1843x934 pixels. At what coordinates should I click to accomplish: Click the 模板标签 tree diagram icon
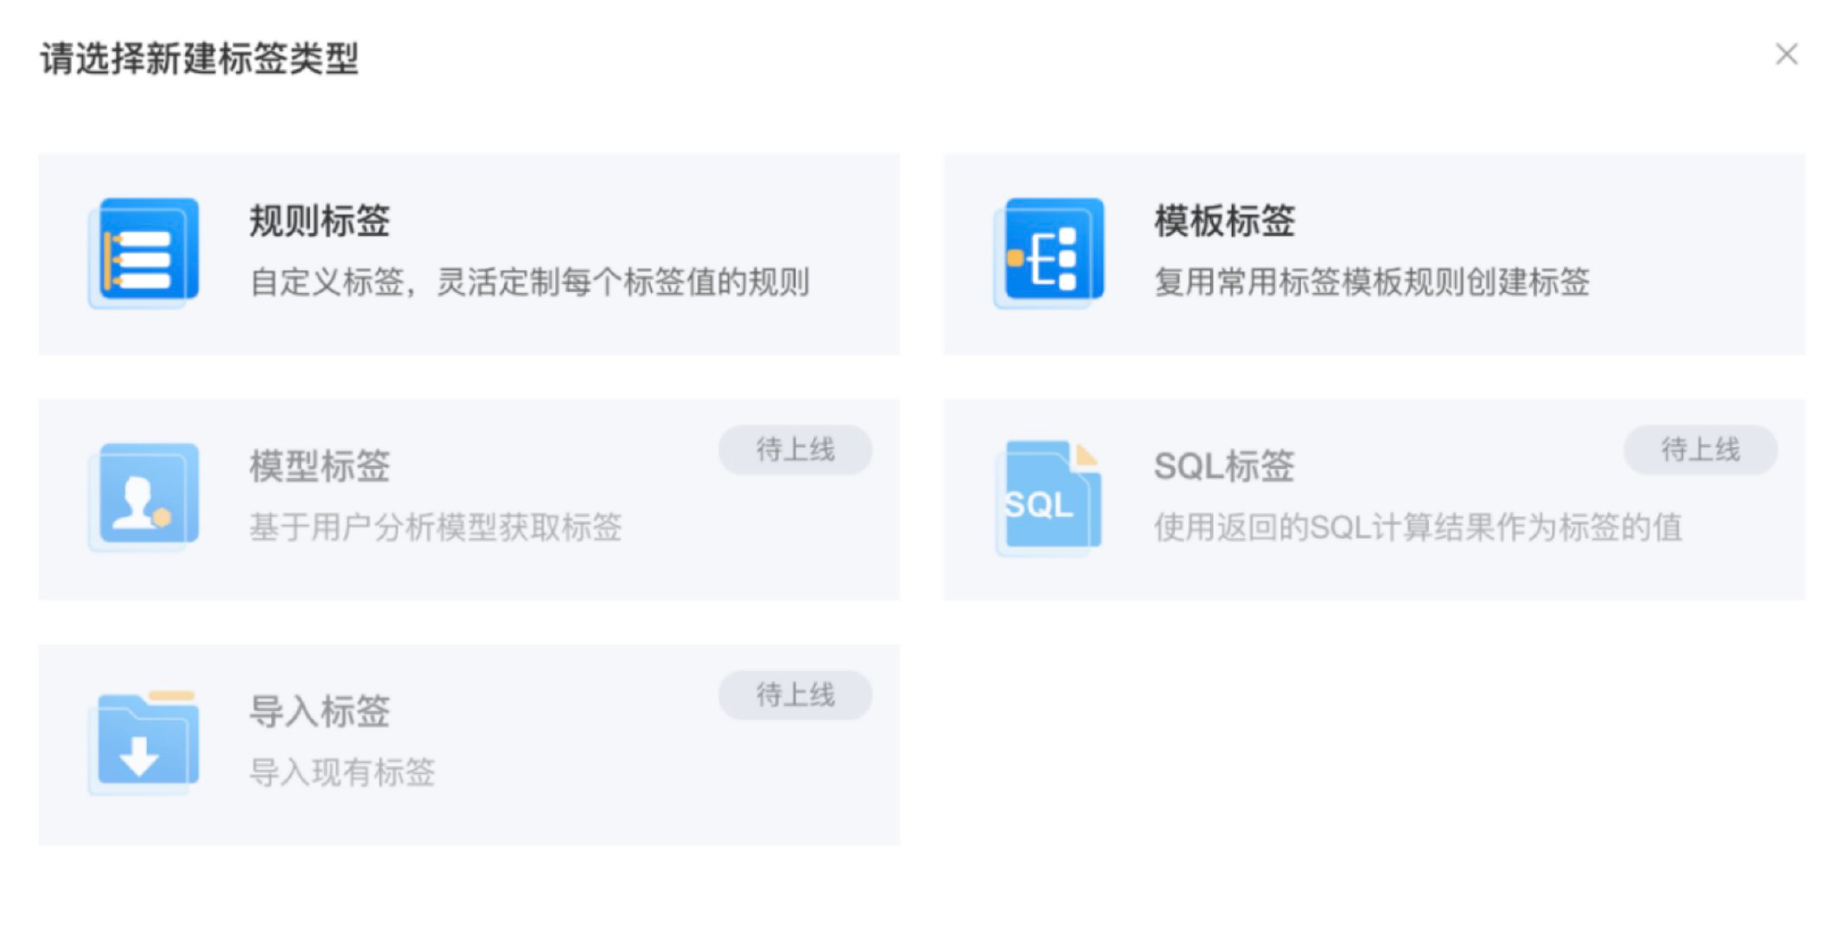coord(1049,253)
